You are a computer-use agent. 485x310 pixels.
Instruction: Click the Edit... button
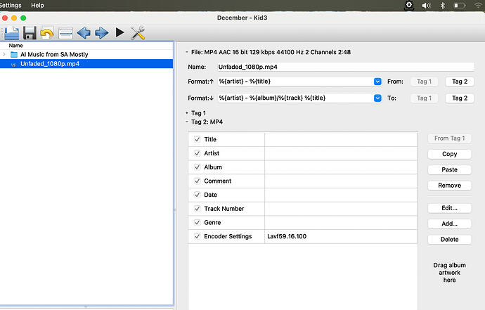click(x=449, y=208)
